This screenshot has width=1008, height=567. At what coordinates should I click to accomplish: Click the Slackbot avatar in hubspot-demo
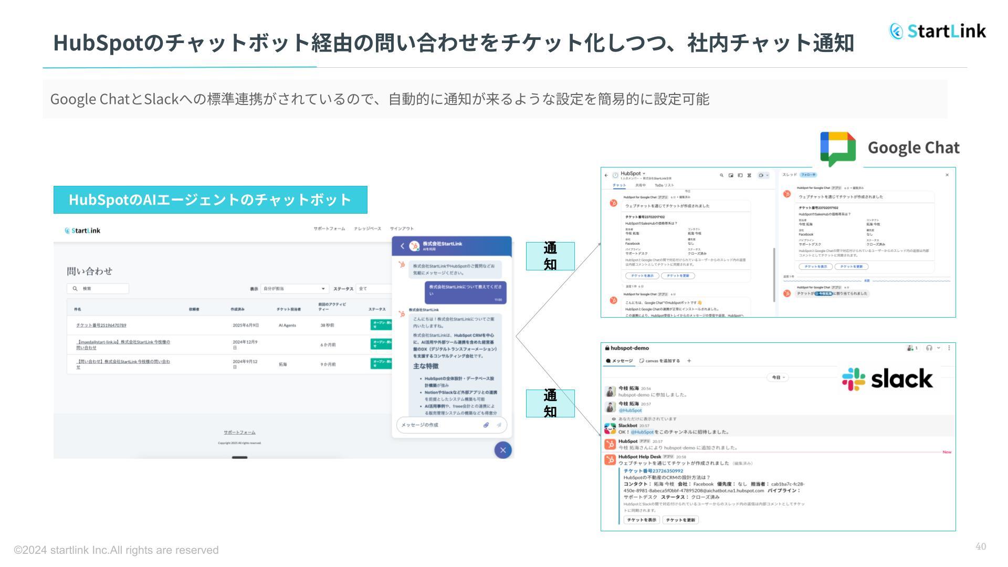point(611,429)
